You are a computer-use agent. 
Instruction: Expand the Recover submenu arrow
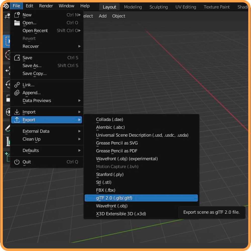(x=79, y=46)
